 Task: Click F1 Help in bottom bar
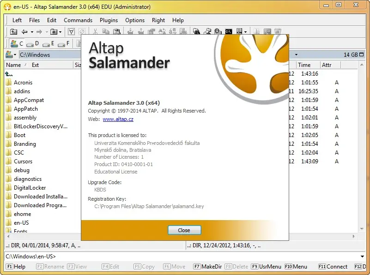(x=16, y=267)
